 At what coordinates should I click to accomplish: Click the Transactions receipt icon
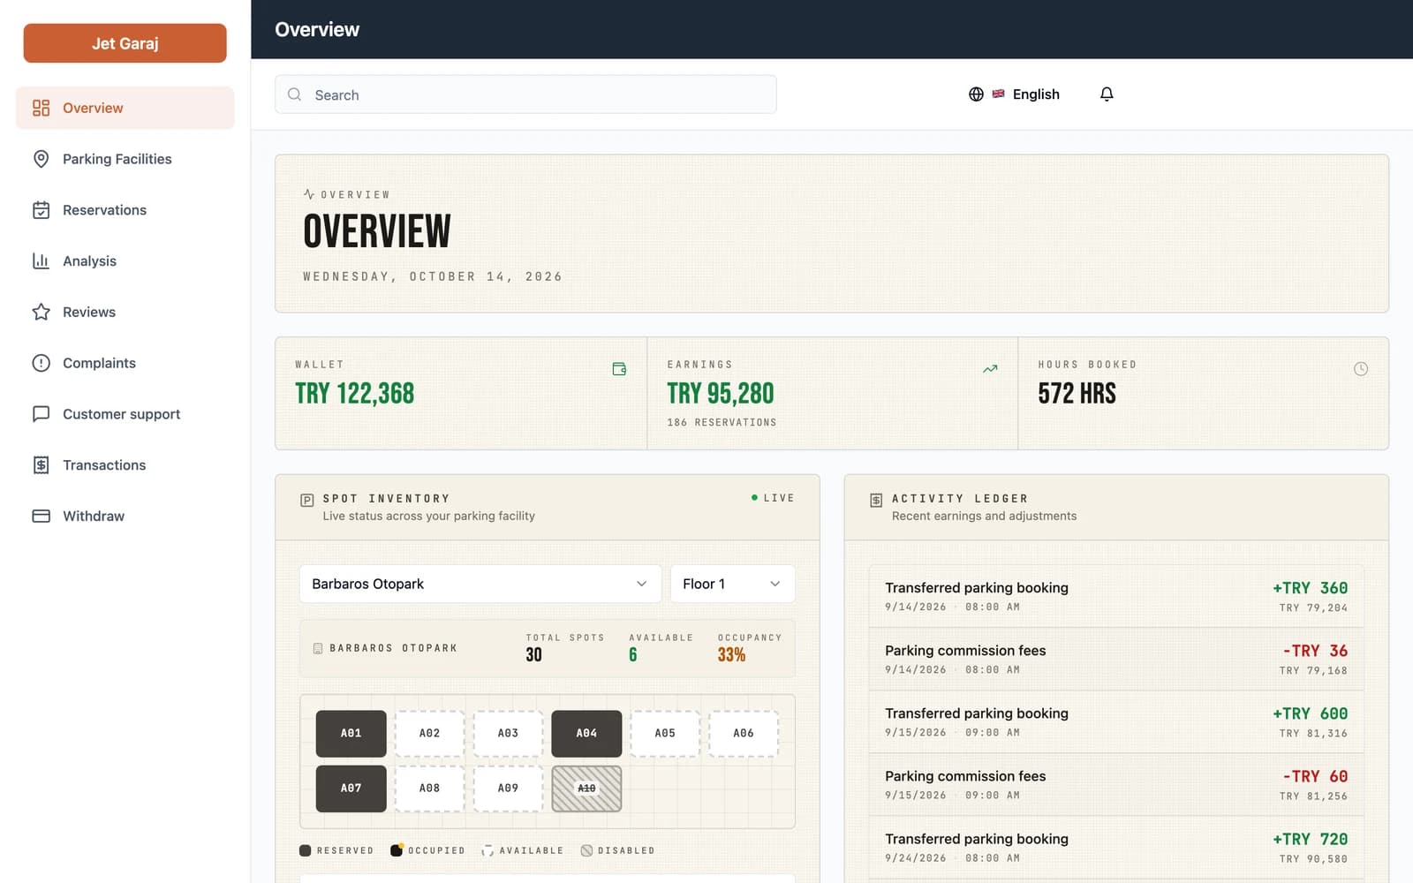(x=41, y=465)
